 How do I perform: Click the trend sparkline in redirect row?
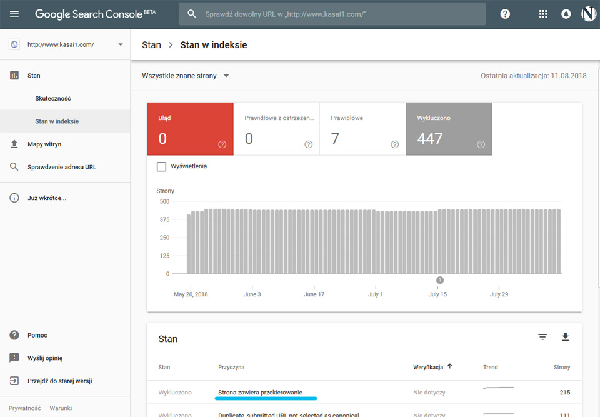[x=498, y=388]
